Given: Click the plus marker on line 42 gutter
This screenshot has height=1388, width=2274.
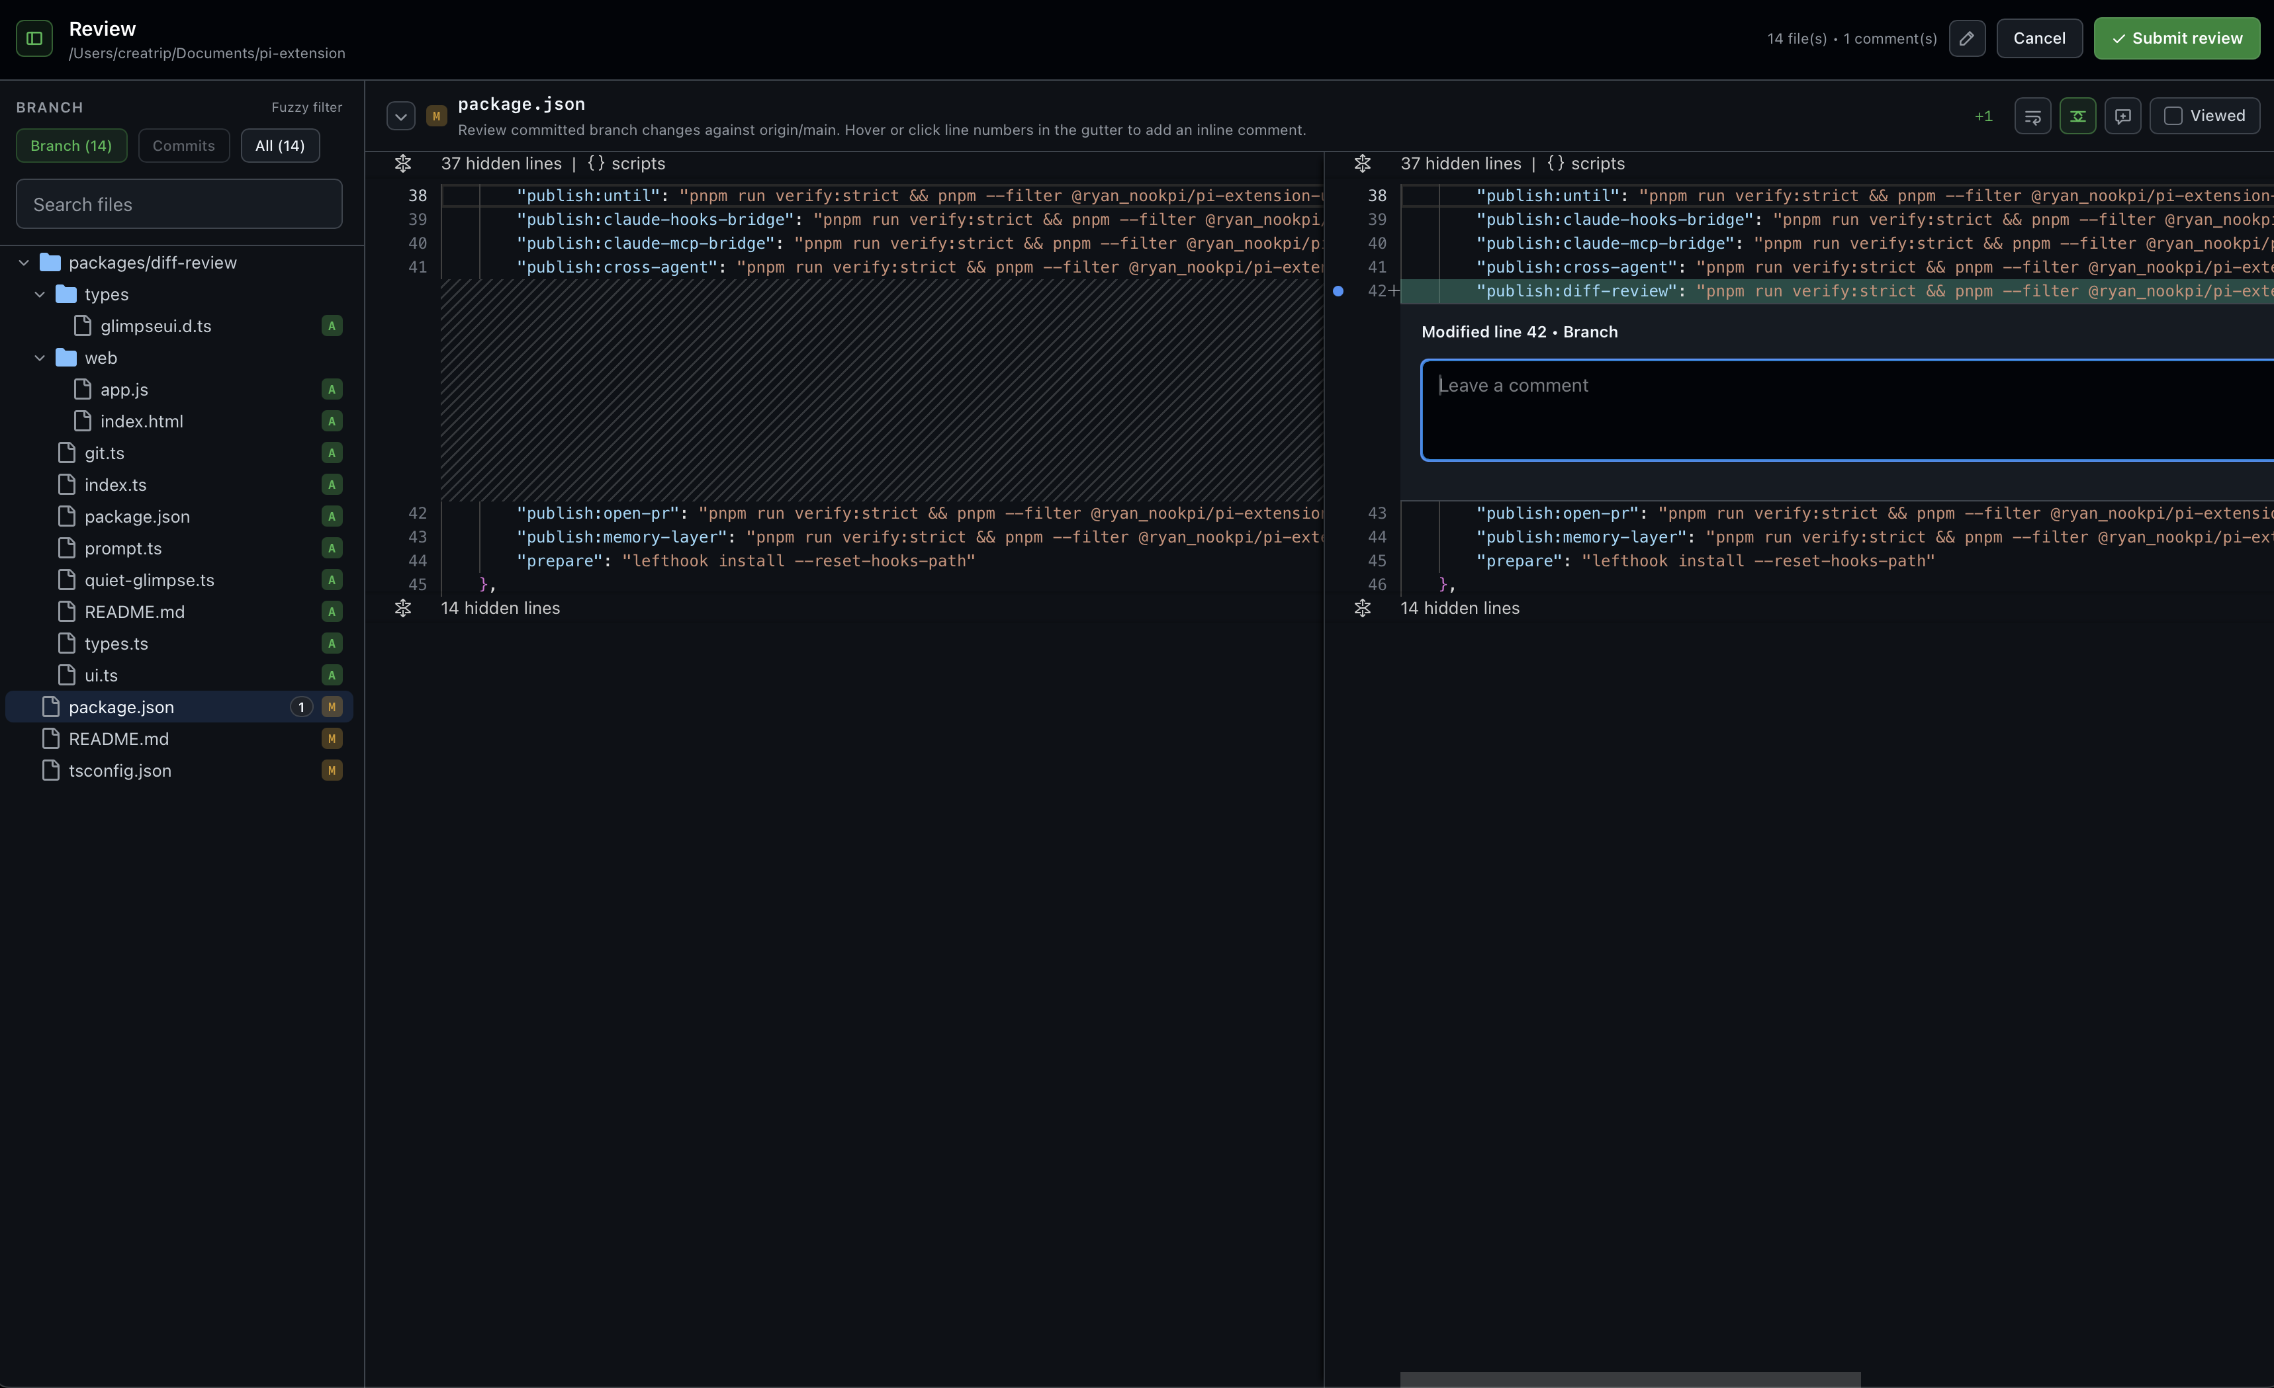Looking at the screenshot, I should (1394, 292).
